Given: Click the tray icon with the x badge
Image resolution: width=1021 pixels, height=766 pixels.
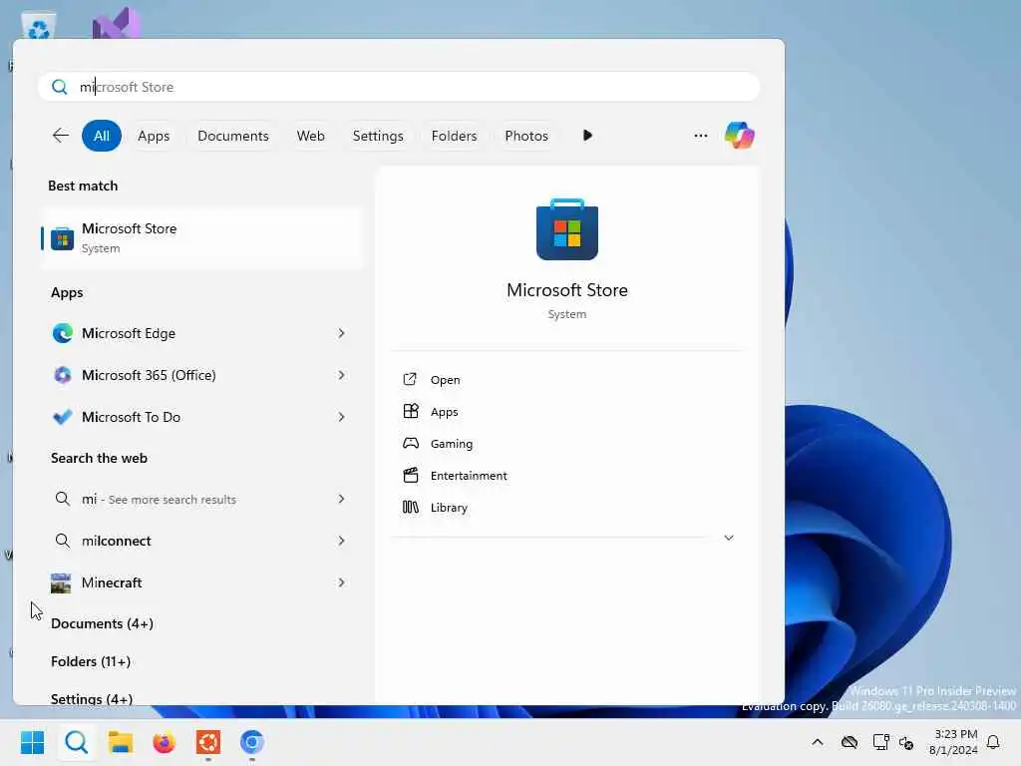Looking at the screenshot, I should [x=906, y=742].
